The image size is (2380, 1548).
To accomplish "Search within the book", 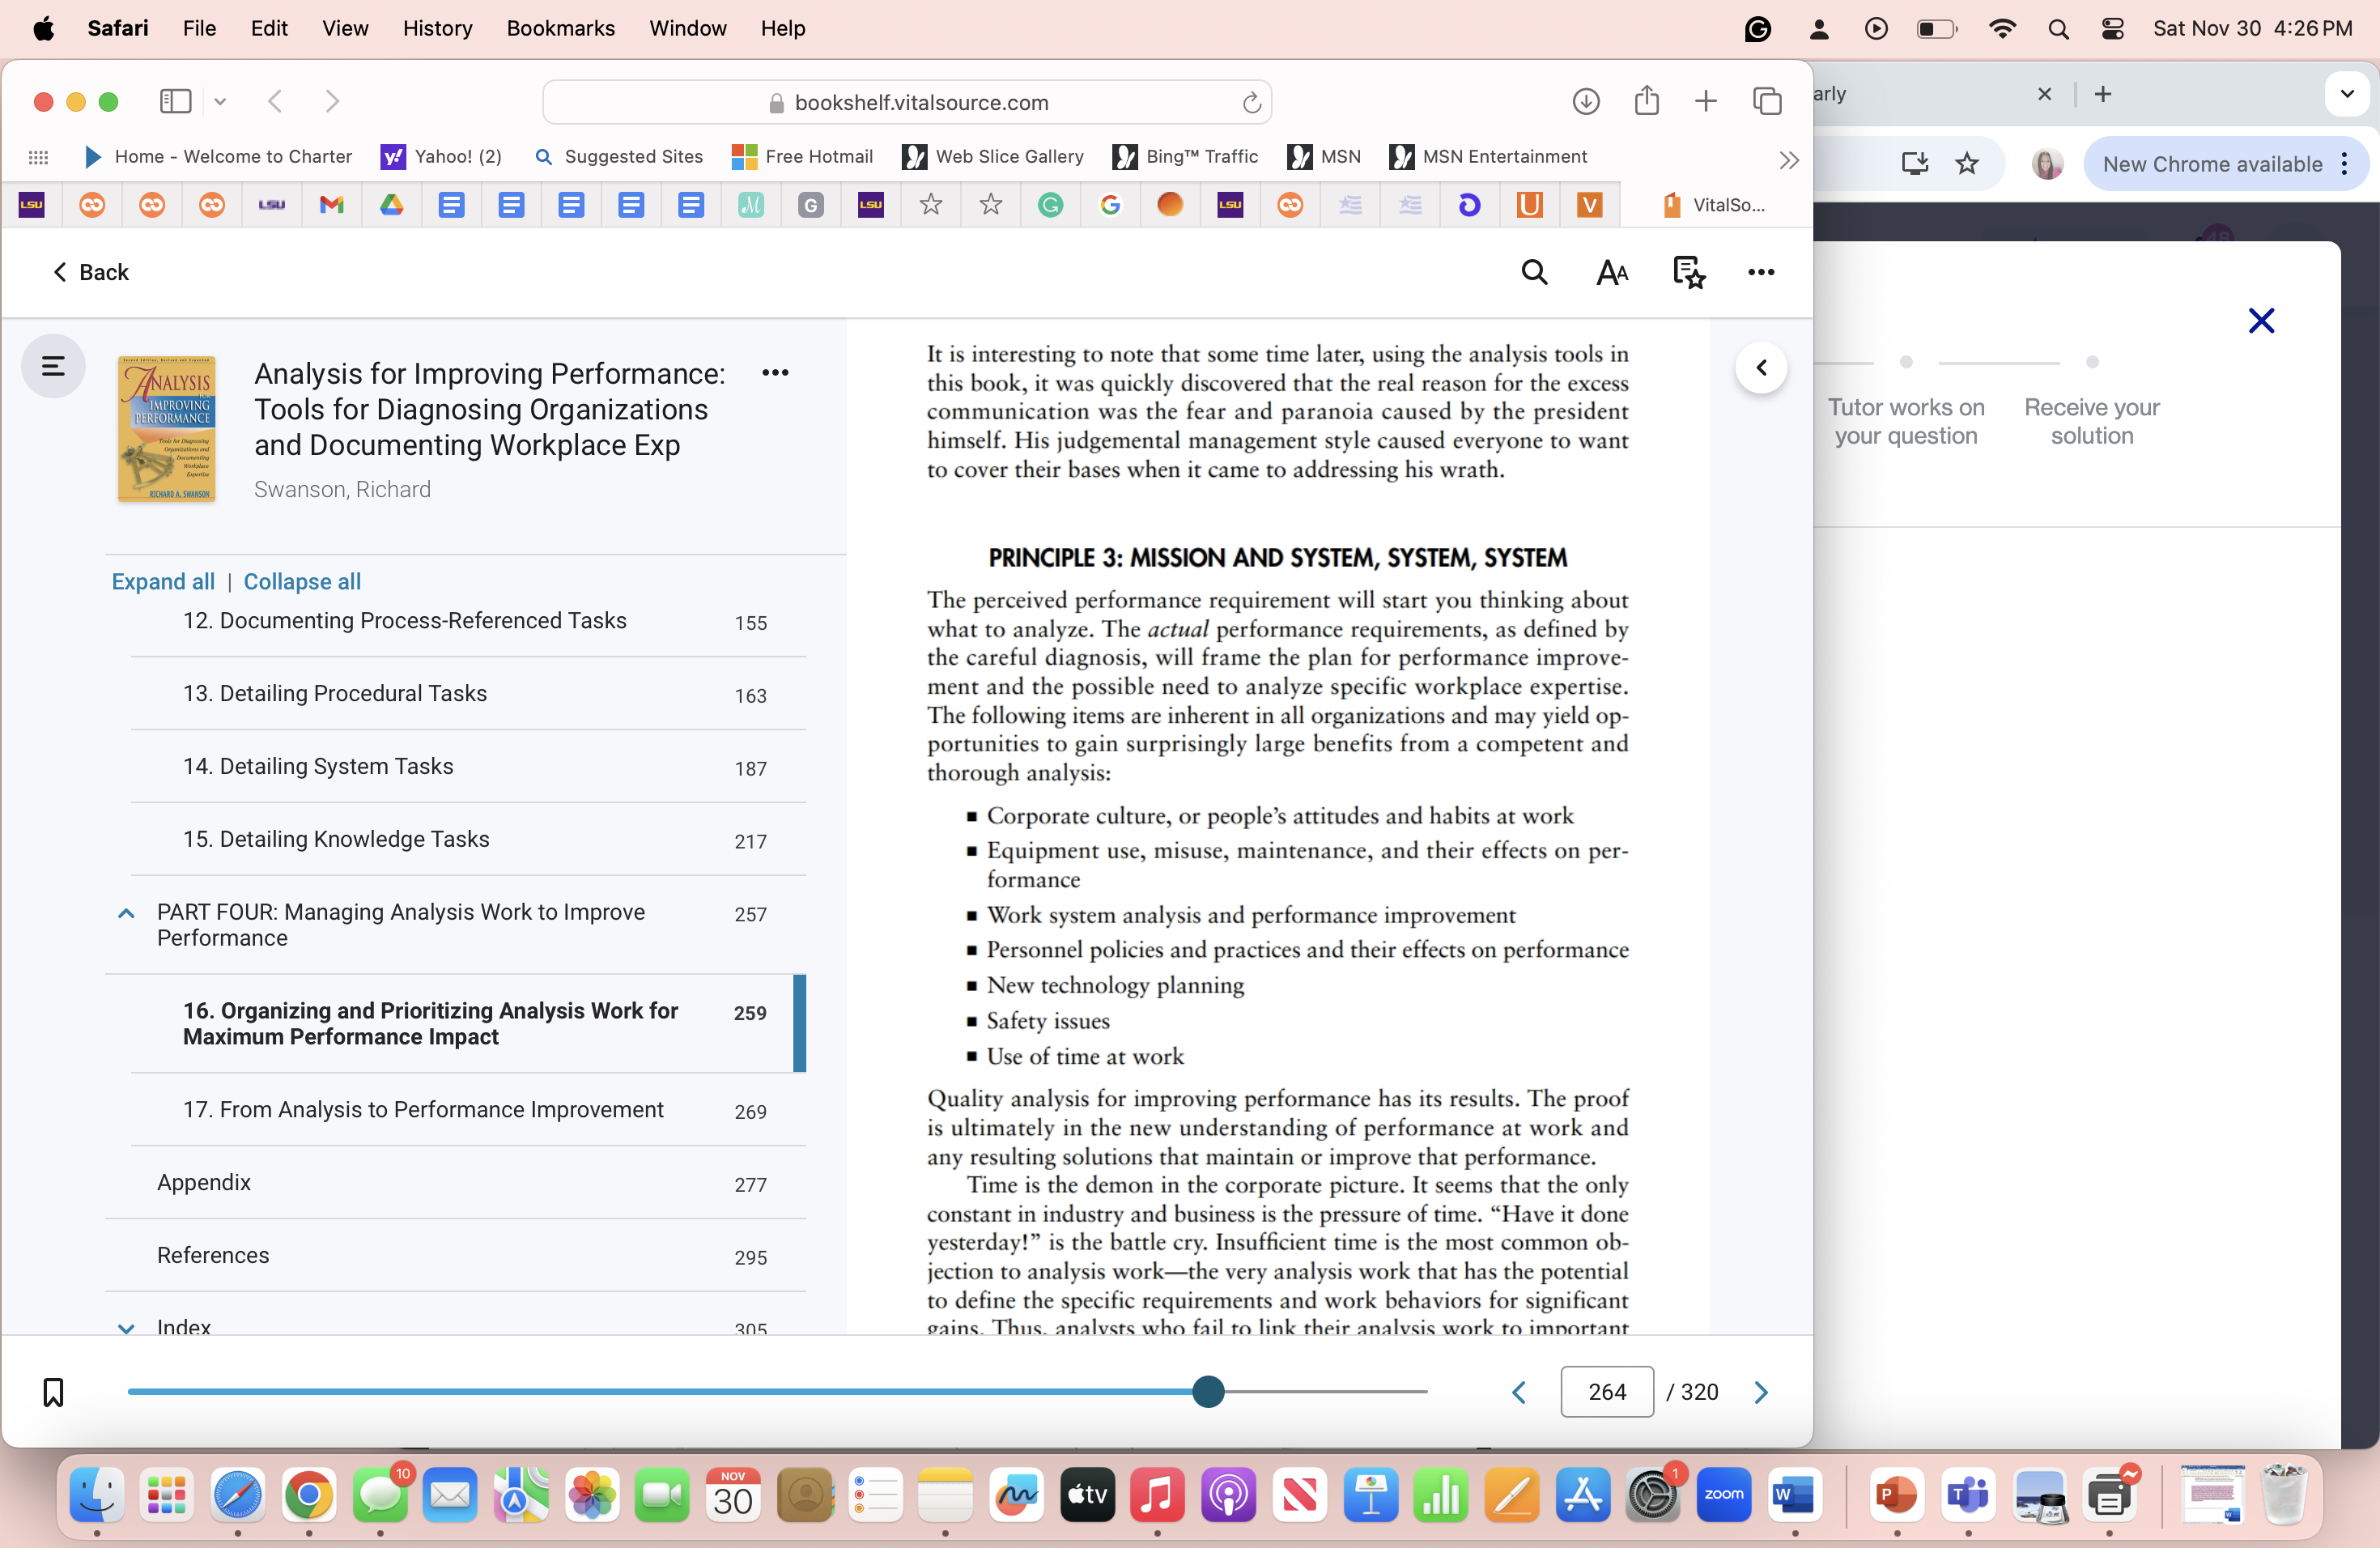I will click(1534, 272).
